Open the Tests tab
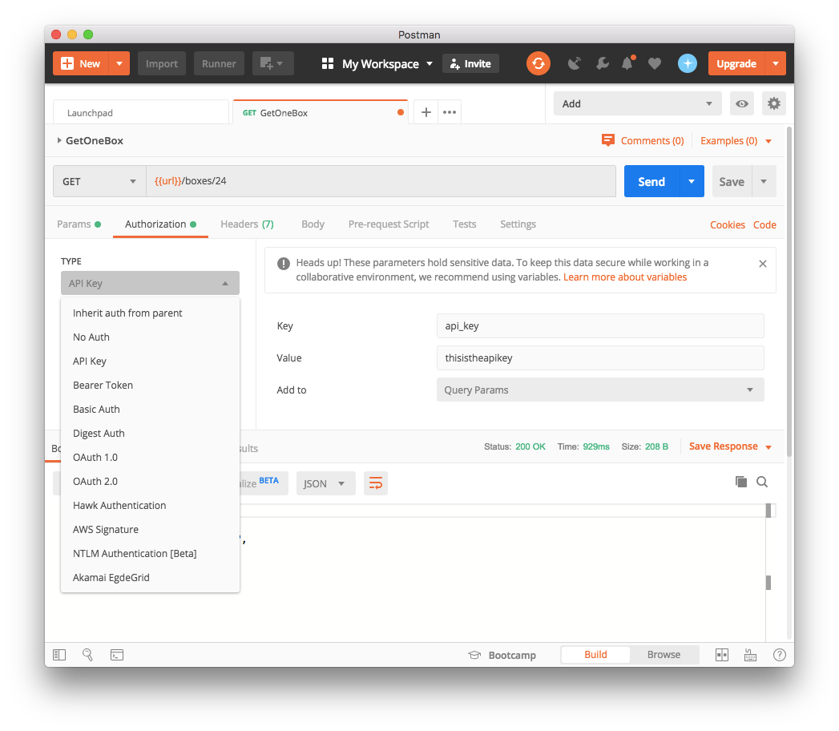This screenshot has height=731, width=839. click(464, 224)
